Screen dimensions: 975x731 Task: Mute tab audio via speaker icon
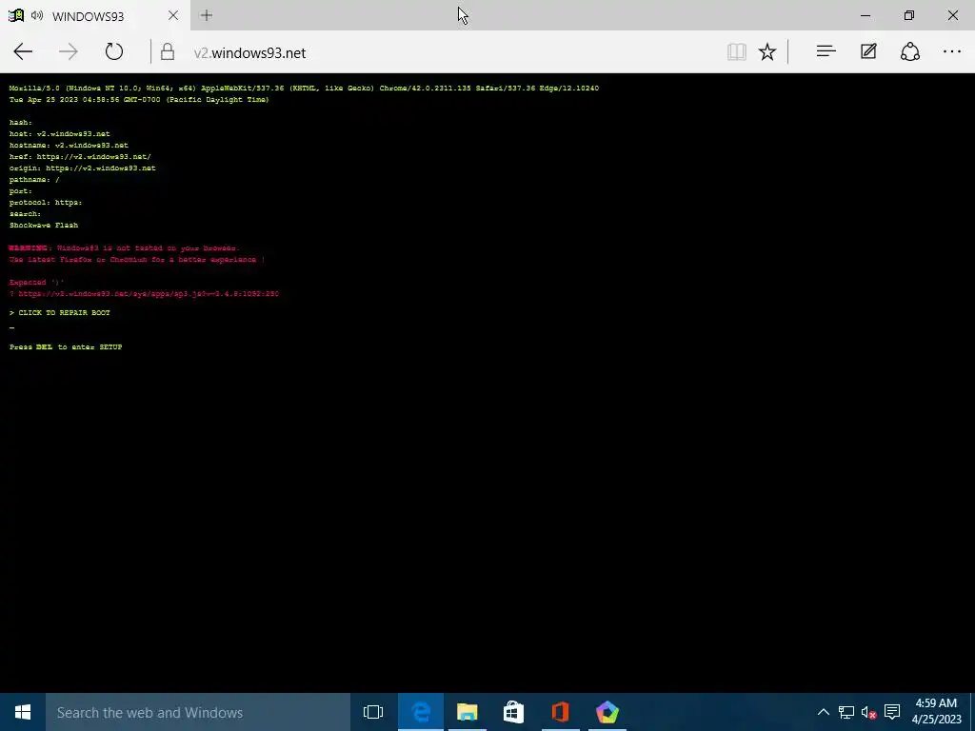point(37,15)
